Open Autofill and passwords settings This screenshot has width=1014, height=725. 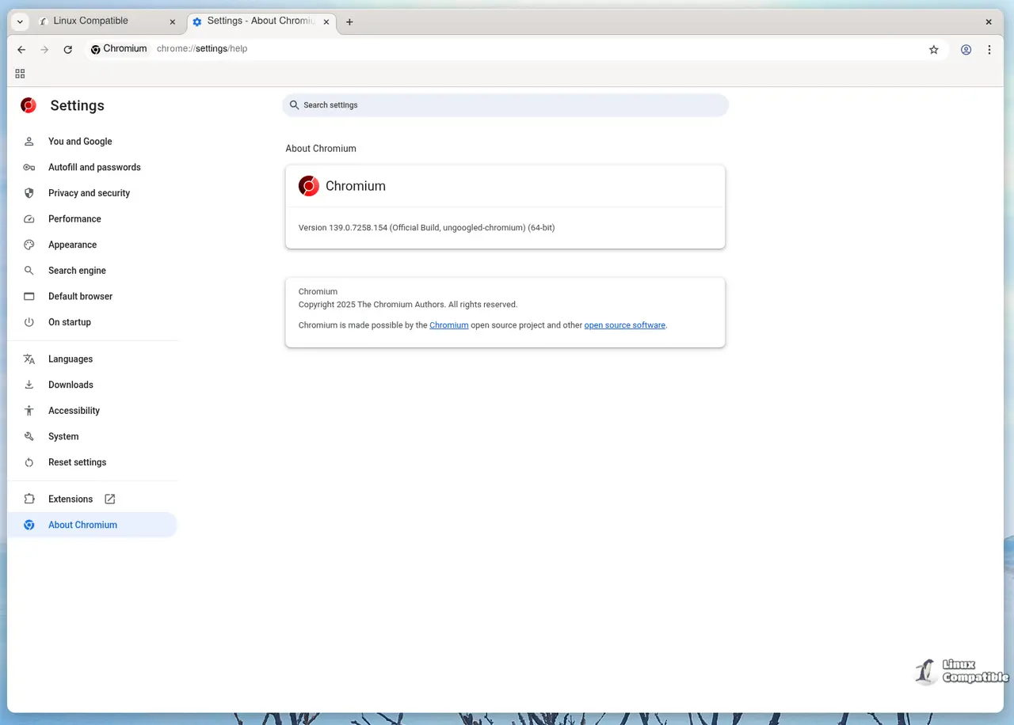point(94,167)
